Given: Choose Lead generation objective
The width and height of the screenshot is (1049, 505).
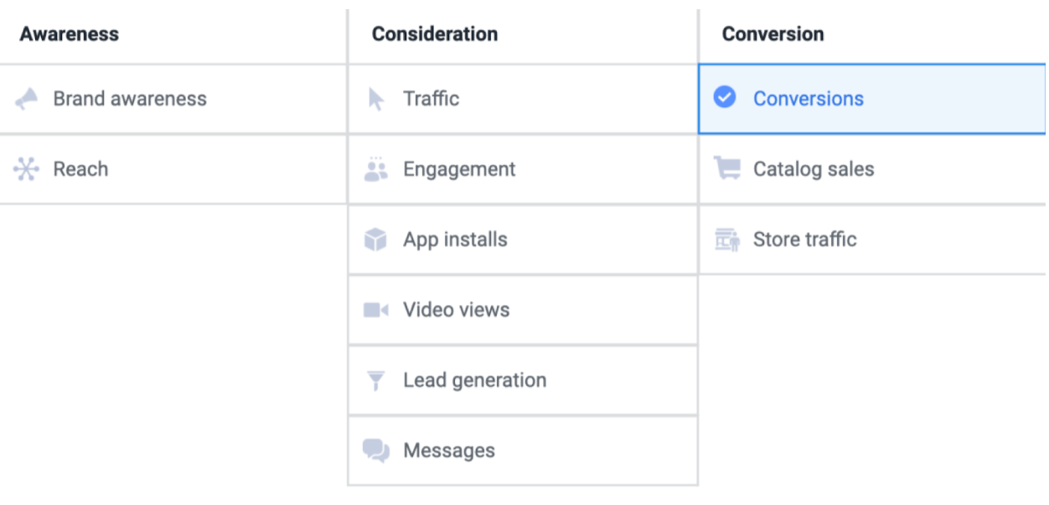Looking at the screenshot, I should tap(475, 380).
